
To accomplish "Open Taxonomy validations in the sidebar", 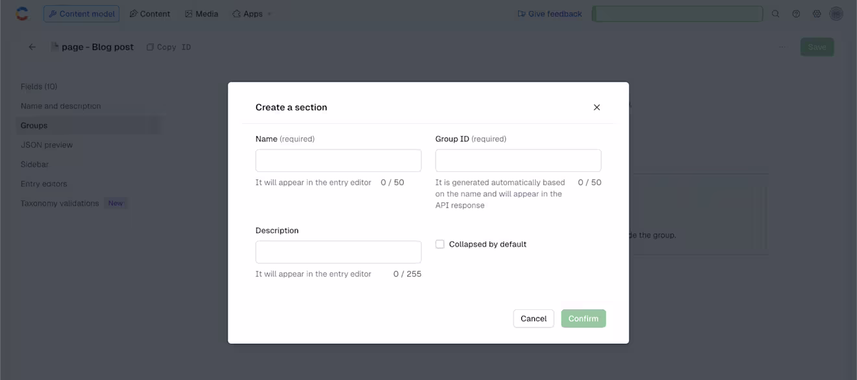I will pos(60,203).
